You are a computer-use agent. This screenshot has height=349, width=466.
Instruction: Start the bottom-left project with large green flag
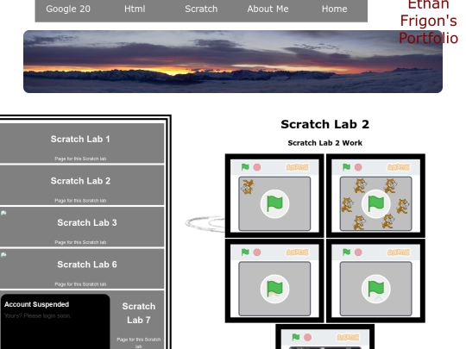tap(274, 289)
